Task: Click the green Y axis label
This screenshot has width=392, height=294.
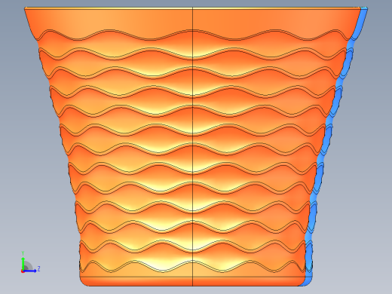Action: pos(23,253)
